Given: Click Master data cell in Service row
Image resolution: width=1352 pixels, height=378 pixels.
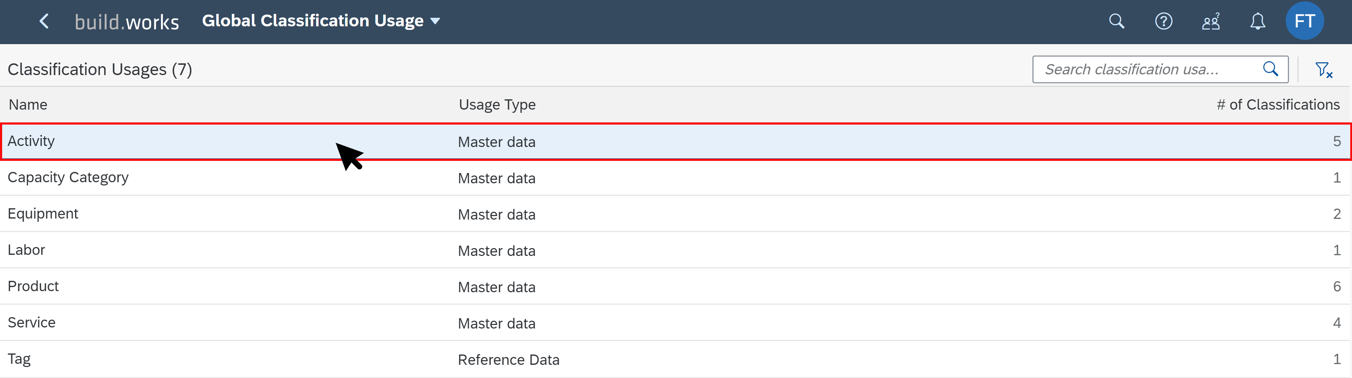Looking at the screenshot, I should pyautogui.click(x=497, y=324).
